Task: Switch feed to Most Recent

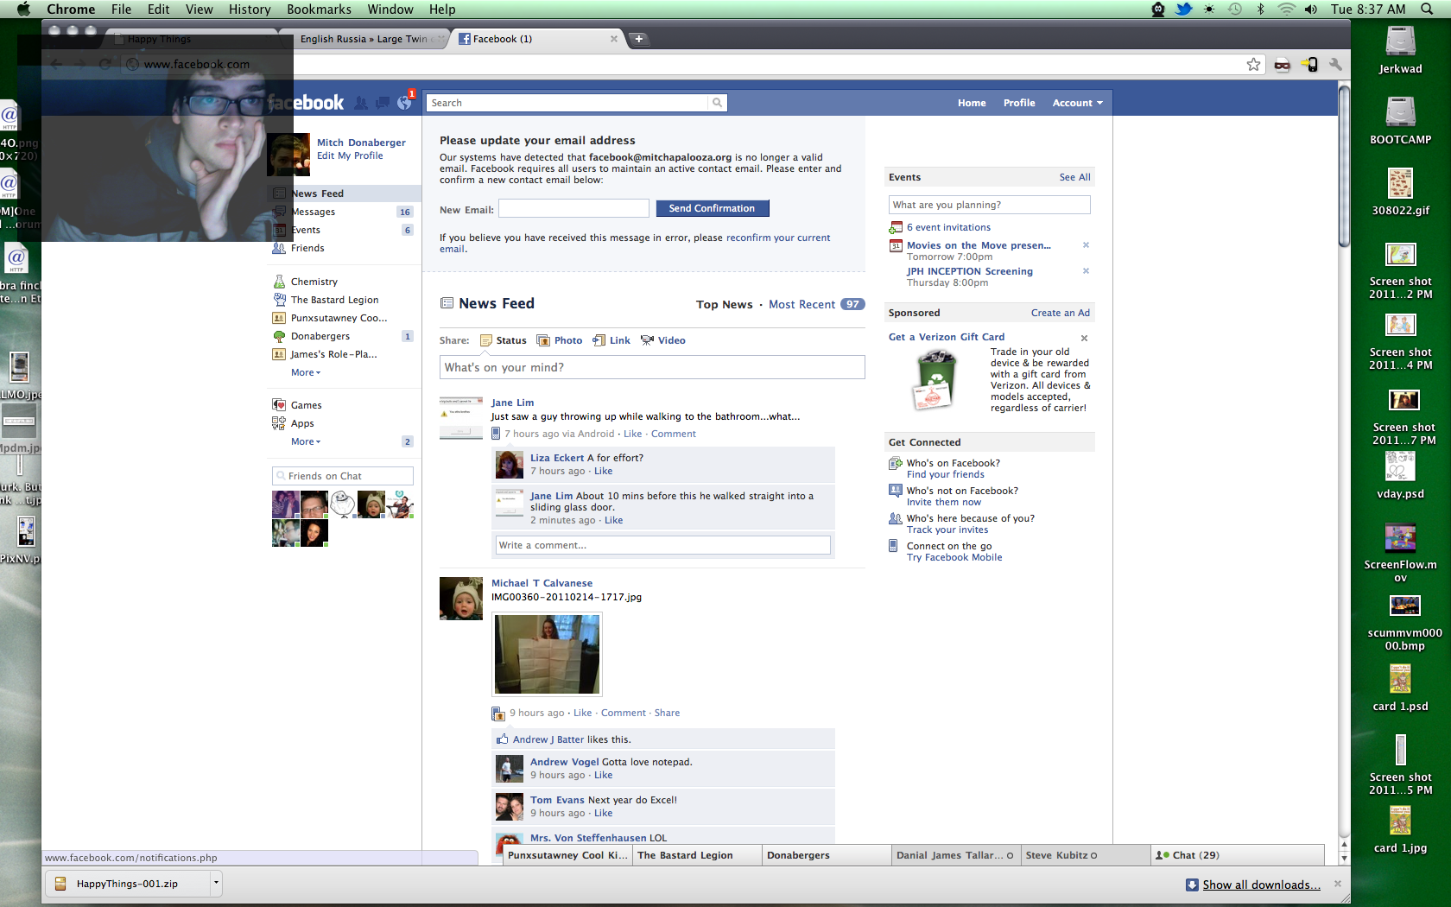Action: pyautogui.click(x=802, y=305)
